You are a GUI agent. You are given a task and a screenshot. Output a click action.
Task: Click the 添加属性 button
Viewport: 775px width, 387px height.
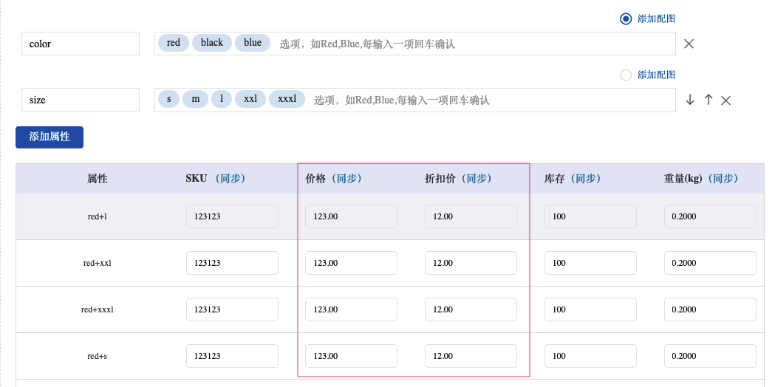pyautogui.click(x=49, y=137)
